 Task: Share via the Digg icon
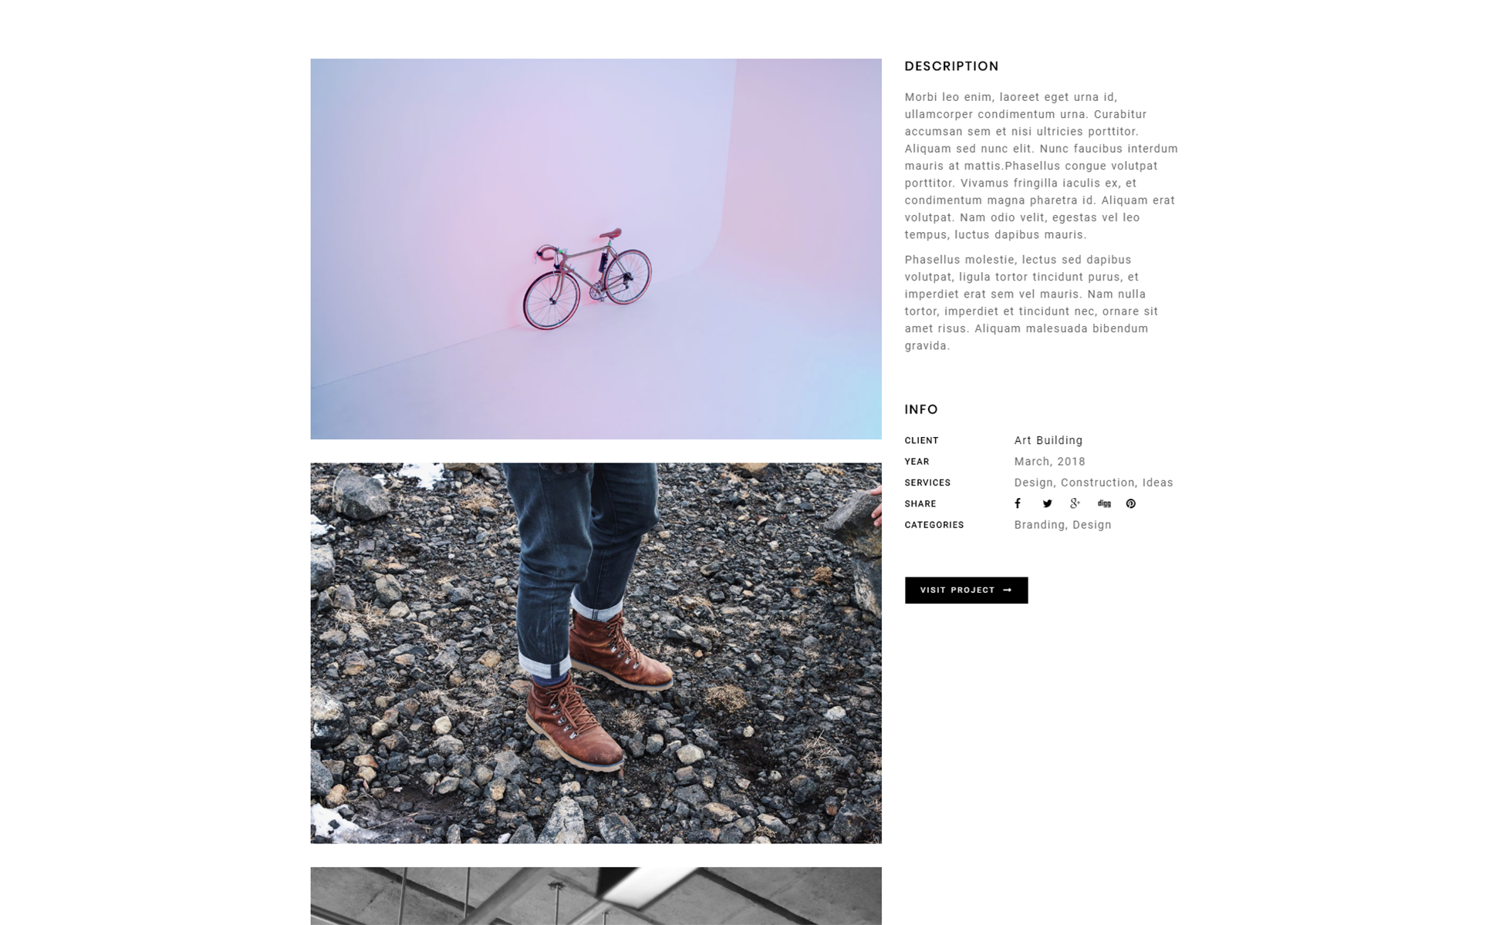tap(1104, 503)
